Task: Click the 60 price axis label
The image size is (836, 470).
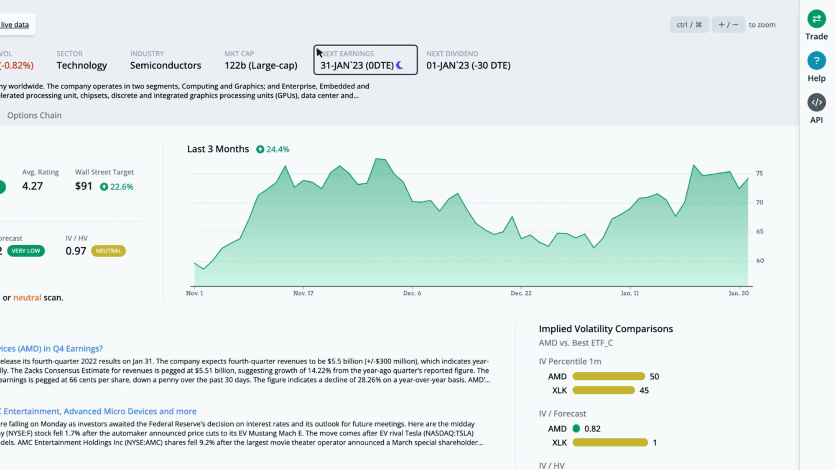Action: tap(760, 261)
